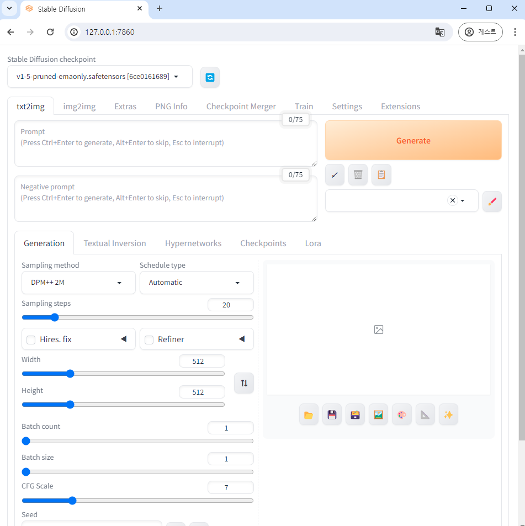Click the Height value field
525x526 pixels.
click(202, 392)
